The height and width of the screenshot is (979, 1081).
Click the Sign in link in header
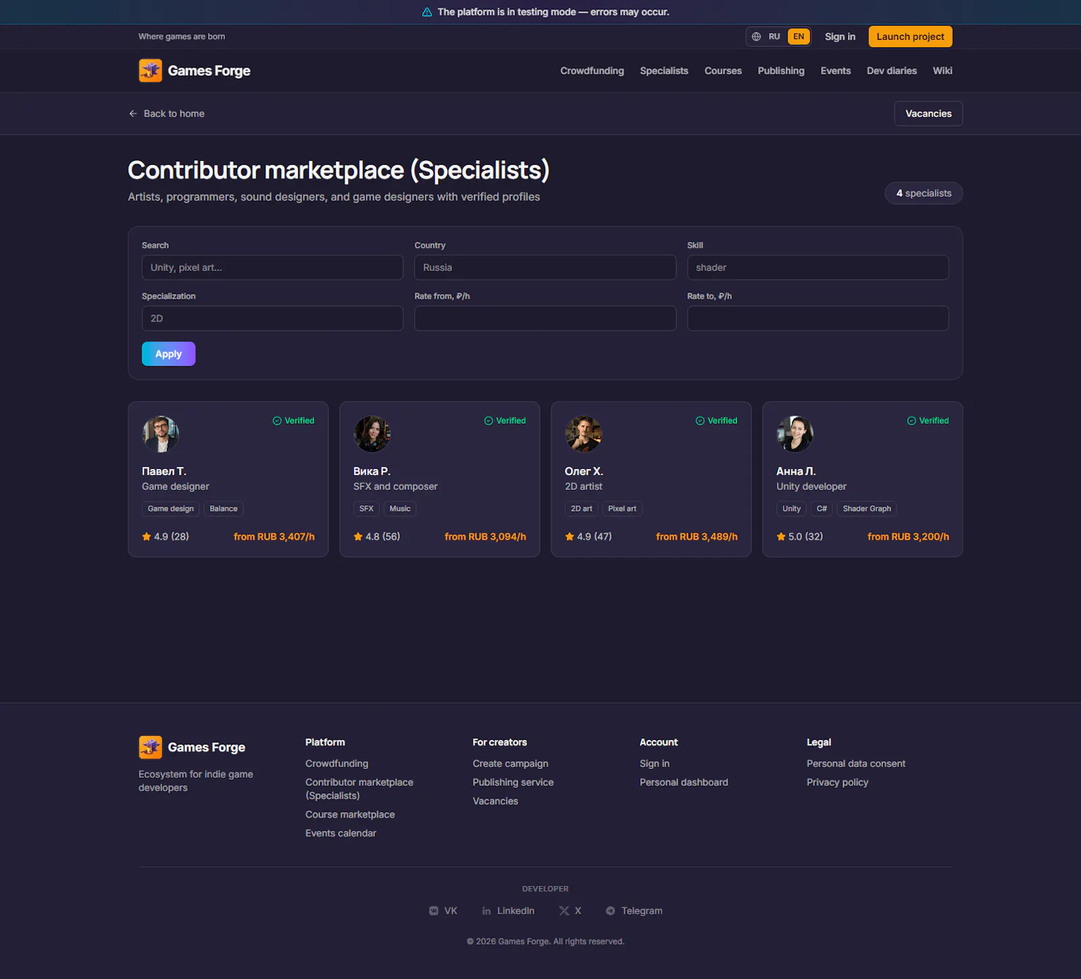pyautogui.click(x=840, y=36)
